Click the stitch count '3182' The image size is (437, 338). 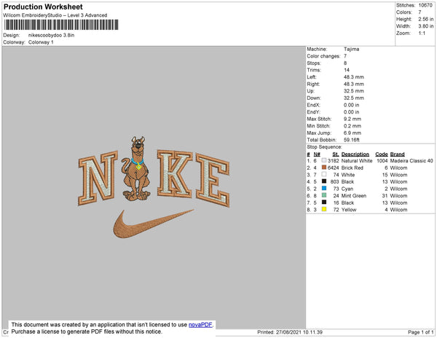pos(334,161)
